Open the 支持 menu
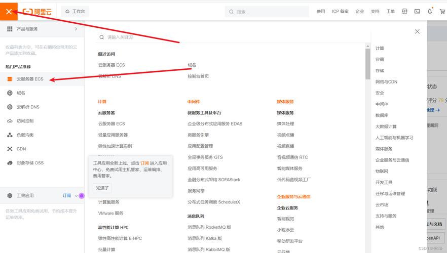The height and width of the screenshot is (253, 447). 375,11
